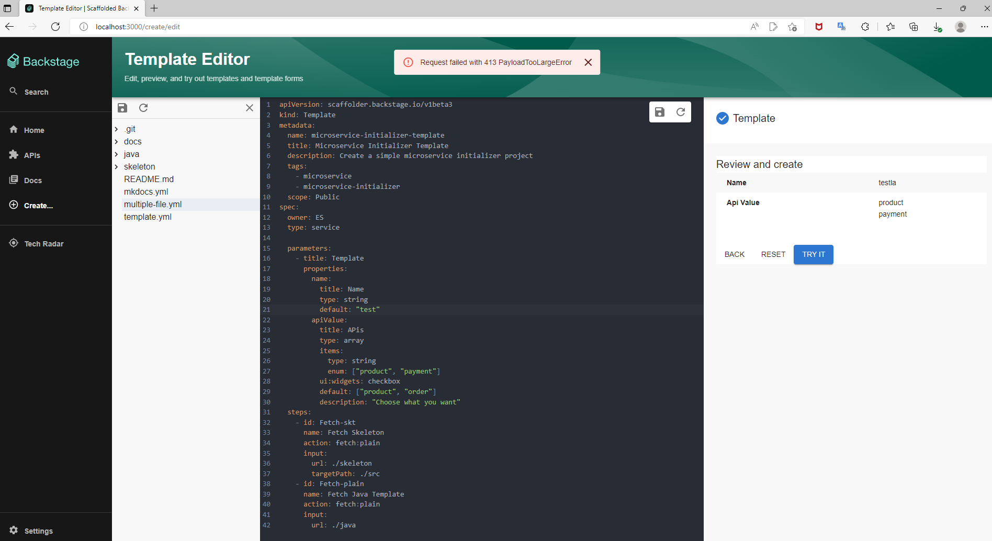Save the template using the editor save icon
Viewport: 992px width, 541px height.
coord(659,111)
